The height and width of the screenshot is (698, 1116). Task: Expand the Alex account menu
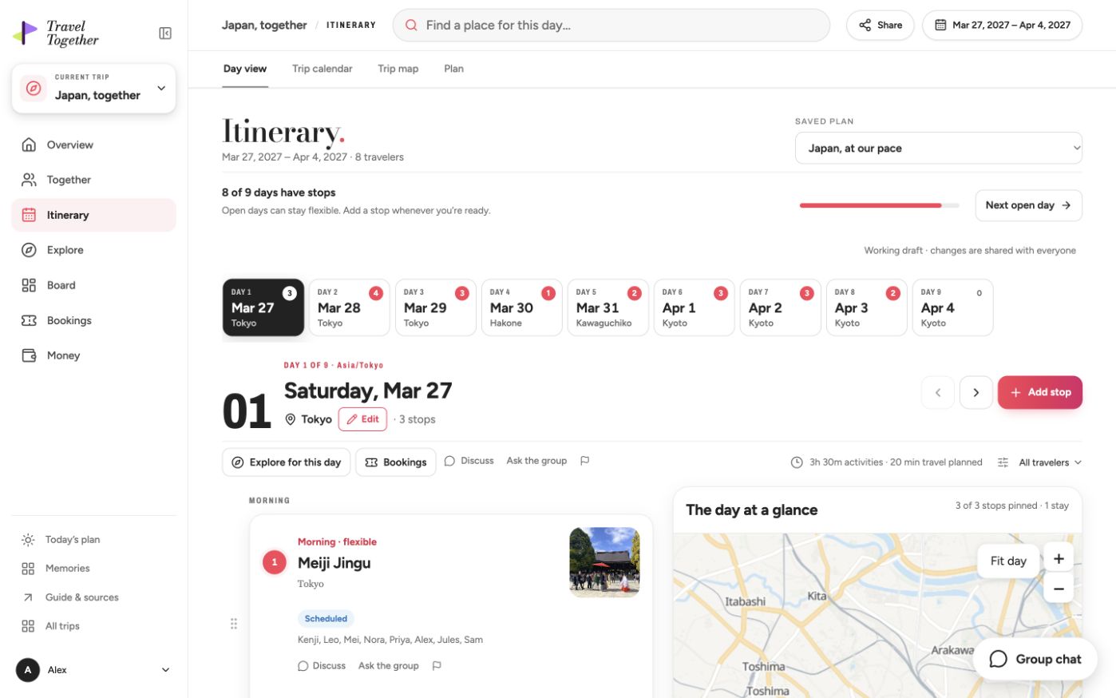(94, 669)
